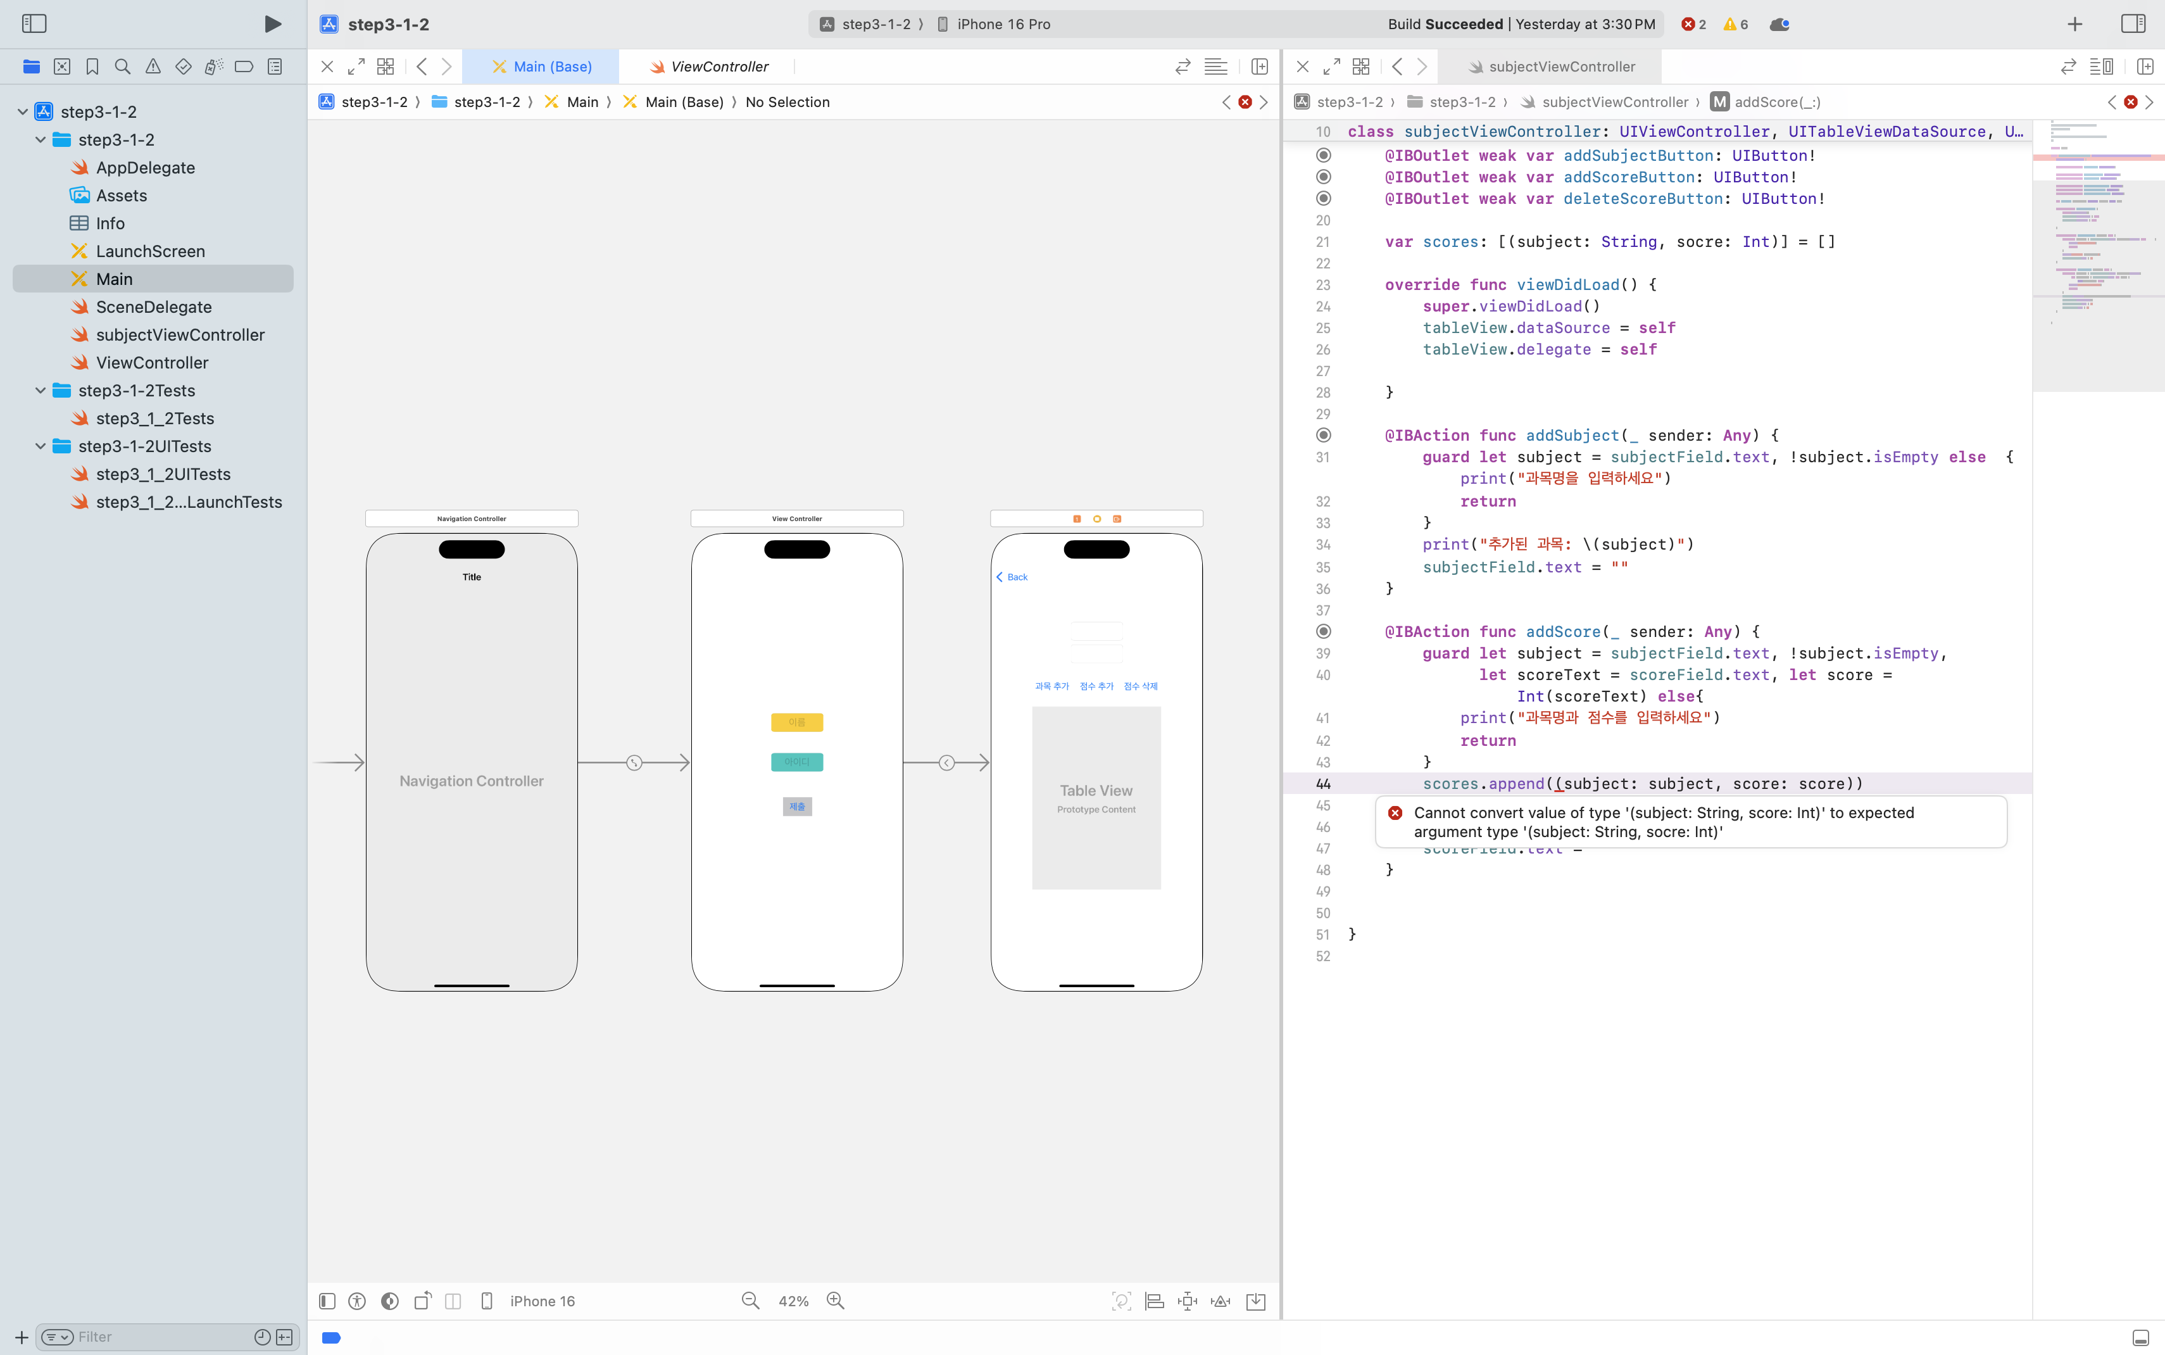Open the cloud status icon

pyautogui.click(x=1779, y=24)
